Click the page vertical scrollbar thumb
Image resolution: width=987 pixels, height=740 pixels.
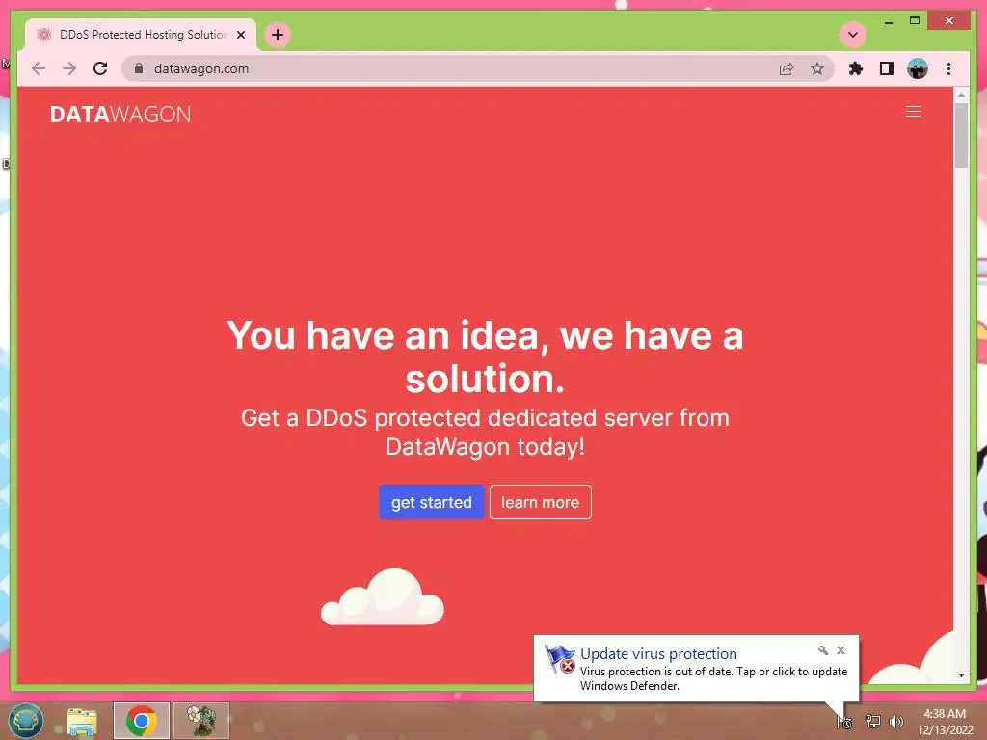point(961,135)
